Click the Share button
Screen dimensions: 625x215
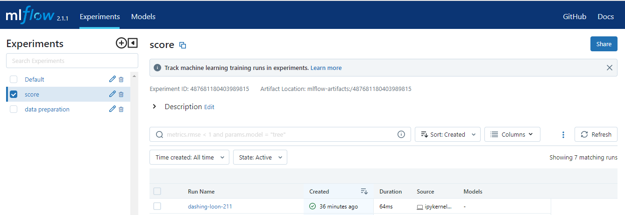pyautogui.click(x=604, y=44)
